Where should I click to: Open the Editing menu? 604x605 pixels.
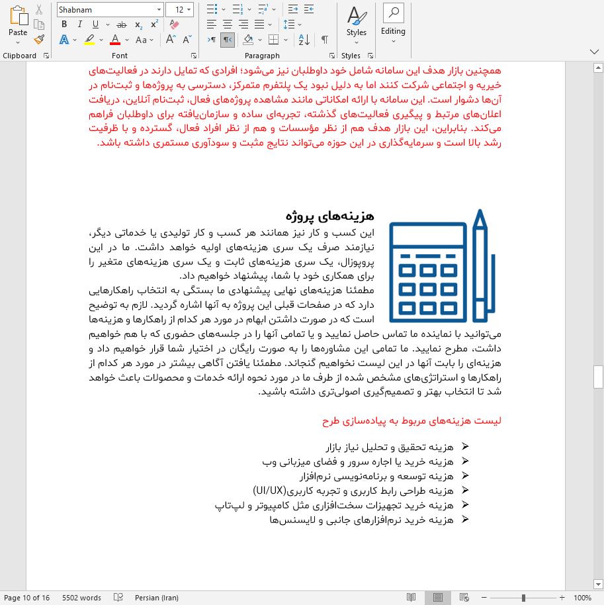393,23
